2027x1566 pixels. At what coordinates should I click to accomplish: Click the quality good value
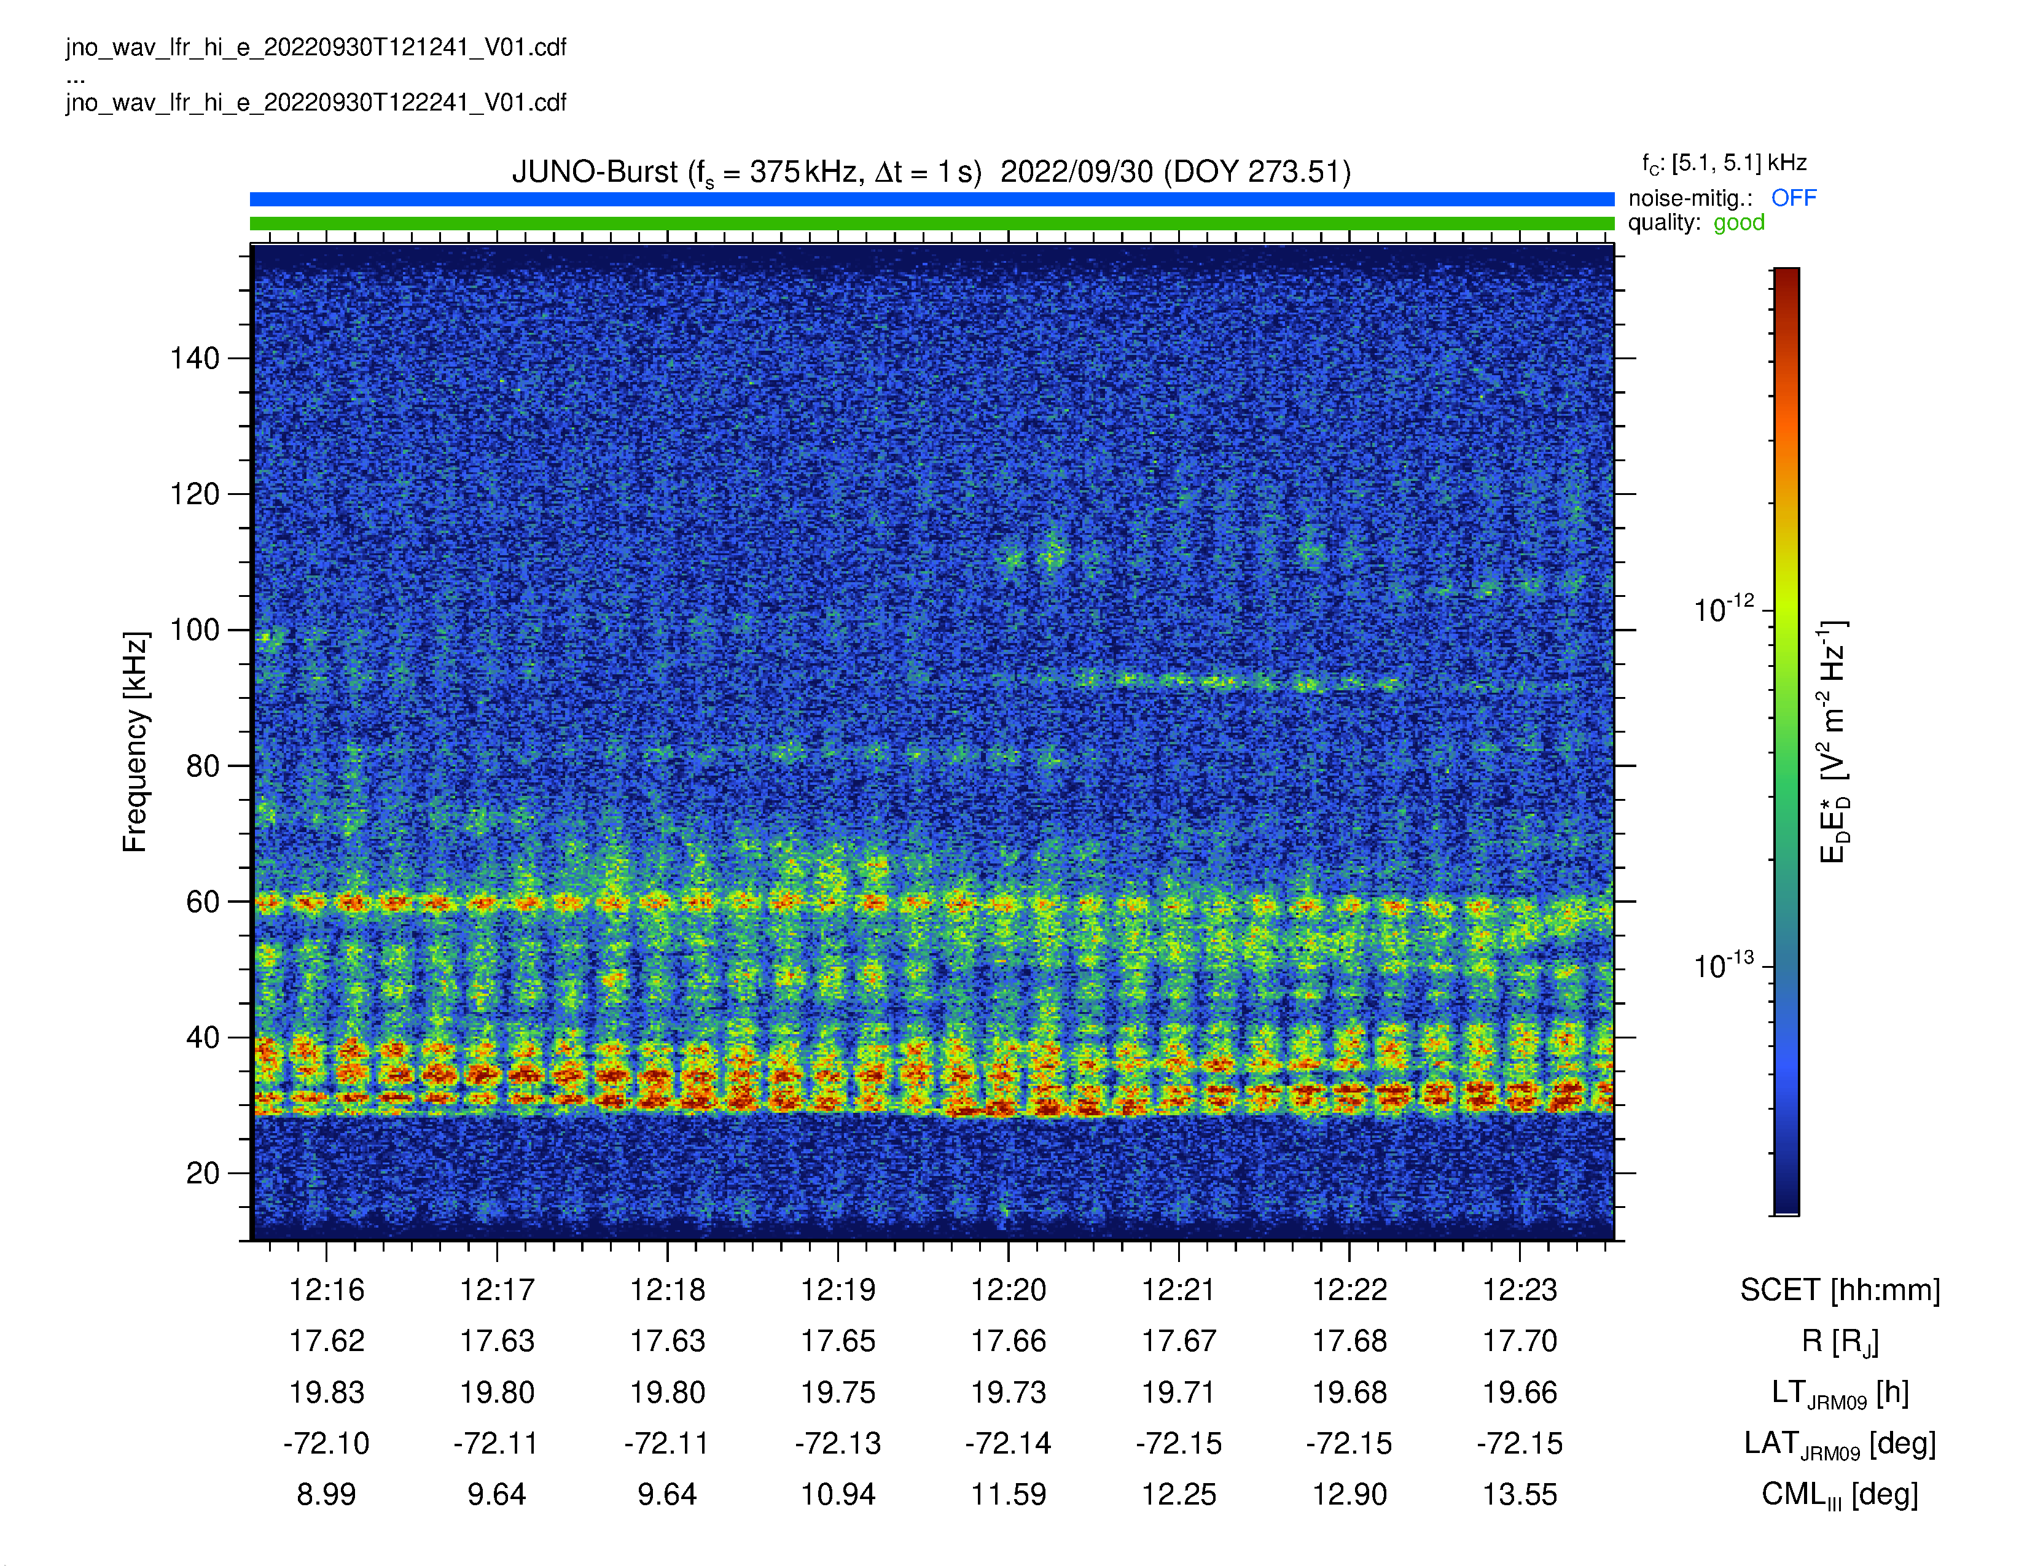coord(1738,224)
